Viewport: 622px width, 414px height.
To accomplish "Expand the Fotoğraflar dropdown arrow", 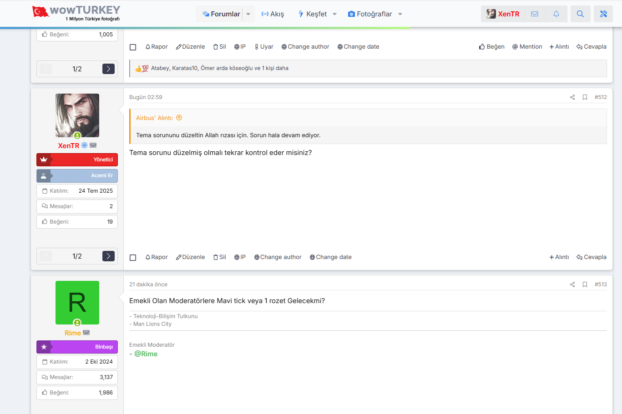I will coord(400,14).
